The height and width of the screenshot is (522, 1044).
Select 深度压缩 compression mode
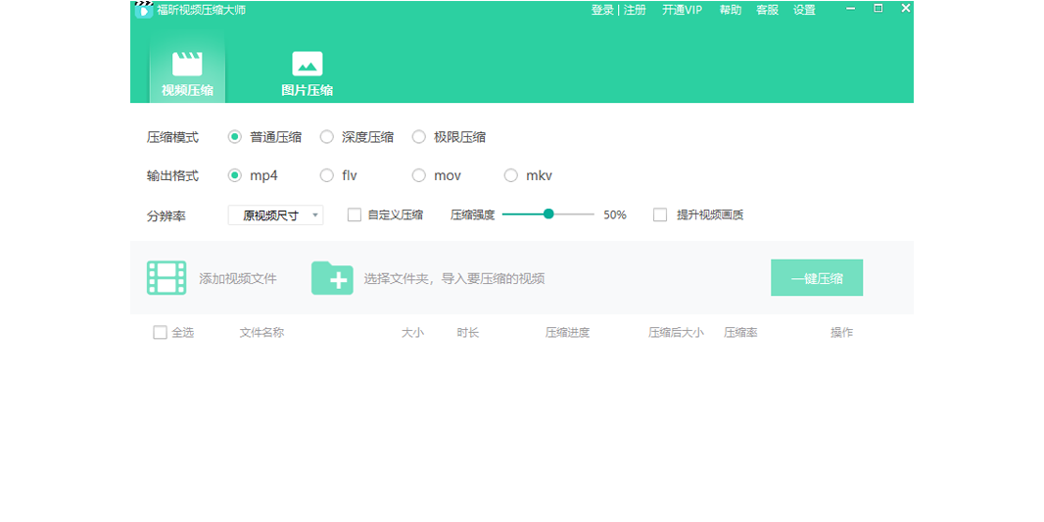327,137
